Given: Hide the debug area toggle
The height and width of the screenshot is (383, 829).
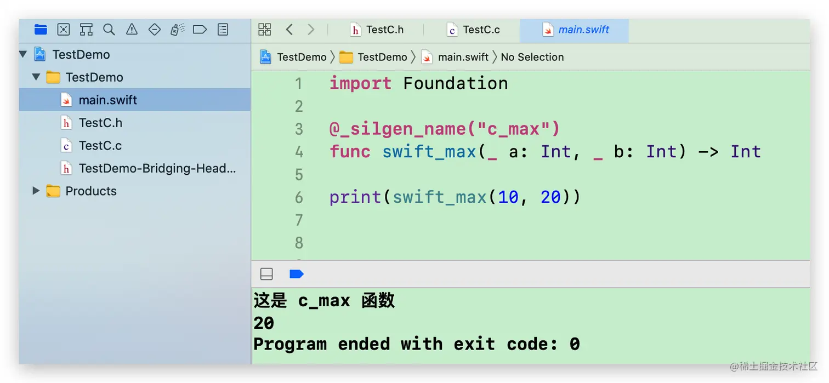Looking at the screenshot, I should (266, 274).
